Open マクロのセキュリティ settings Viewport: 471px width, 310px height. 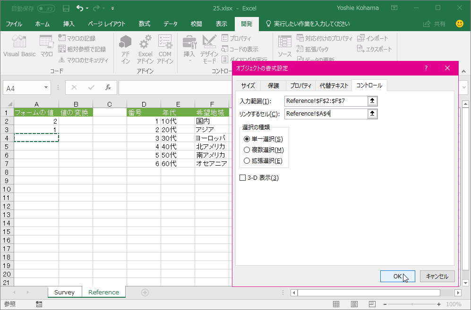[83, 60]
